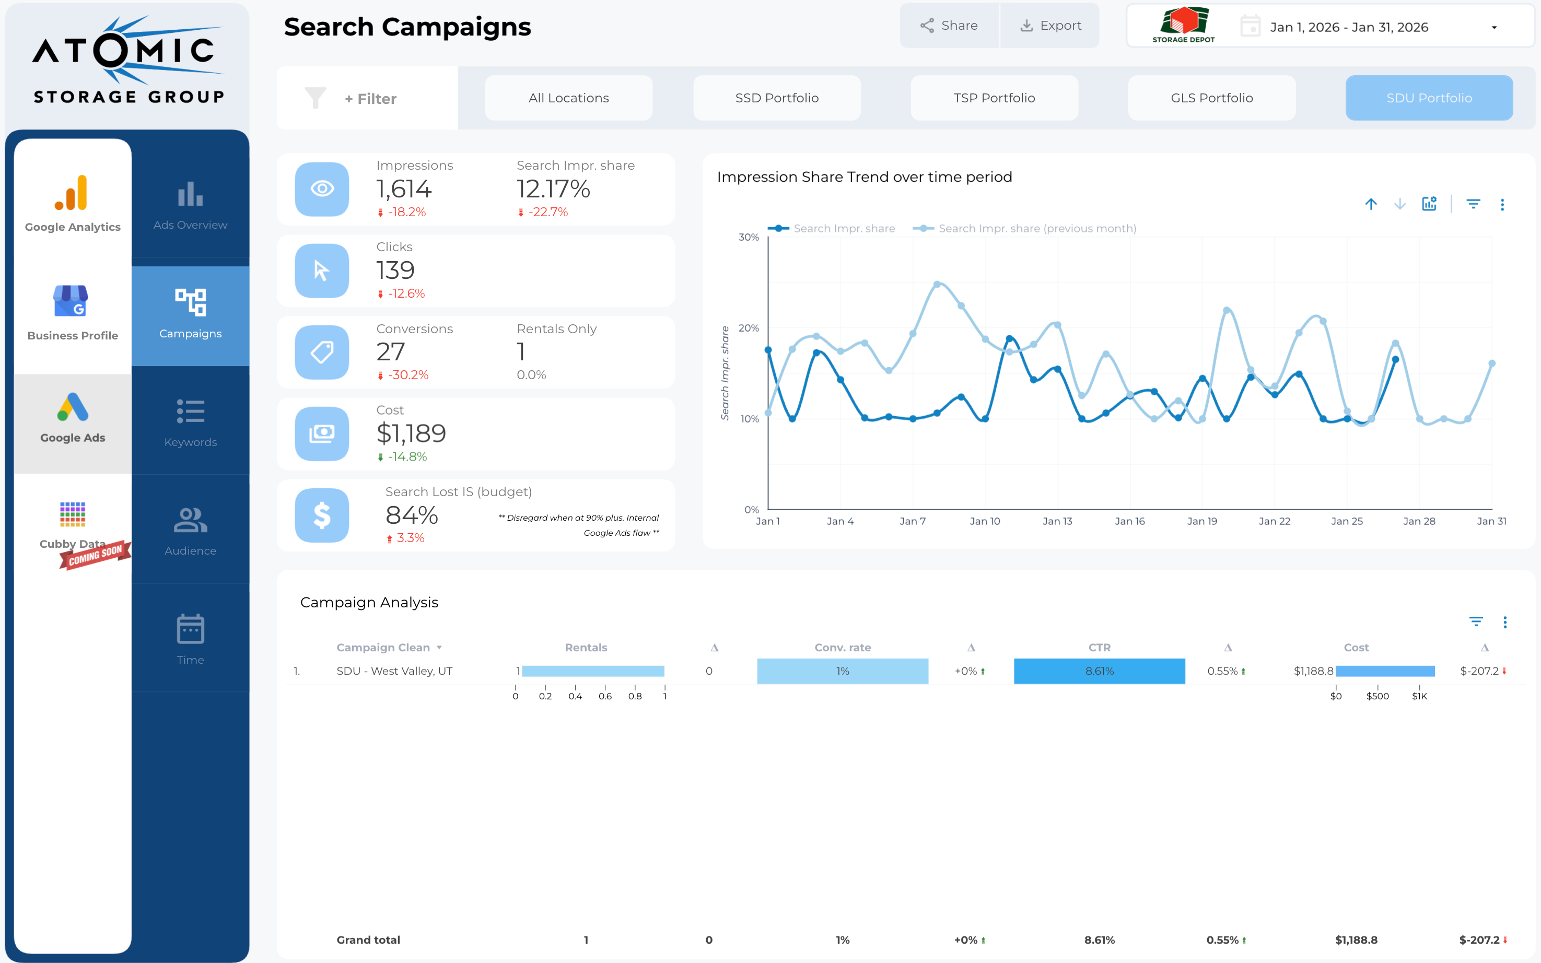Click the CTR 8.61% blue bar

(x=1099, y=671)
